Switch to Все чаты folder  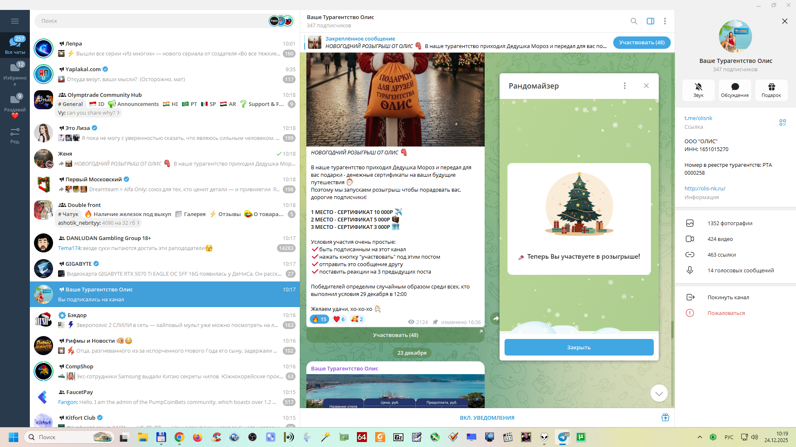coord(15,45)
